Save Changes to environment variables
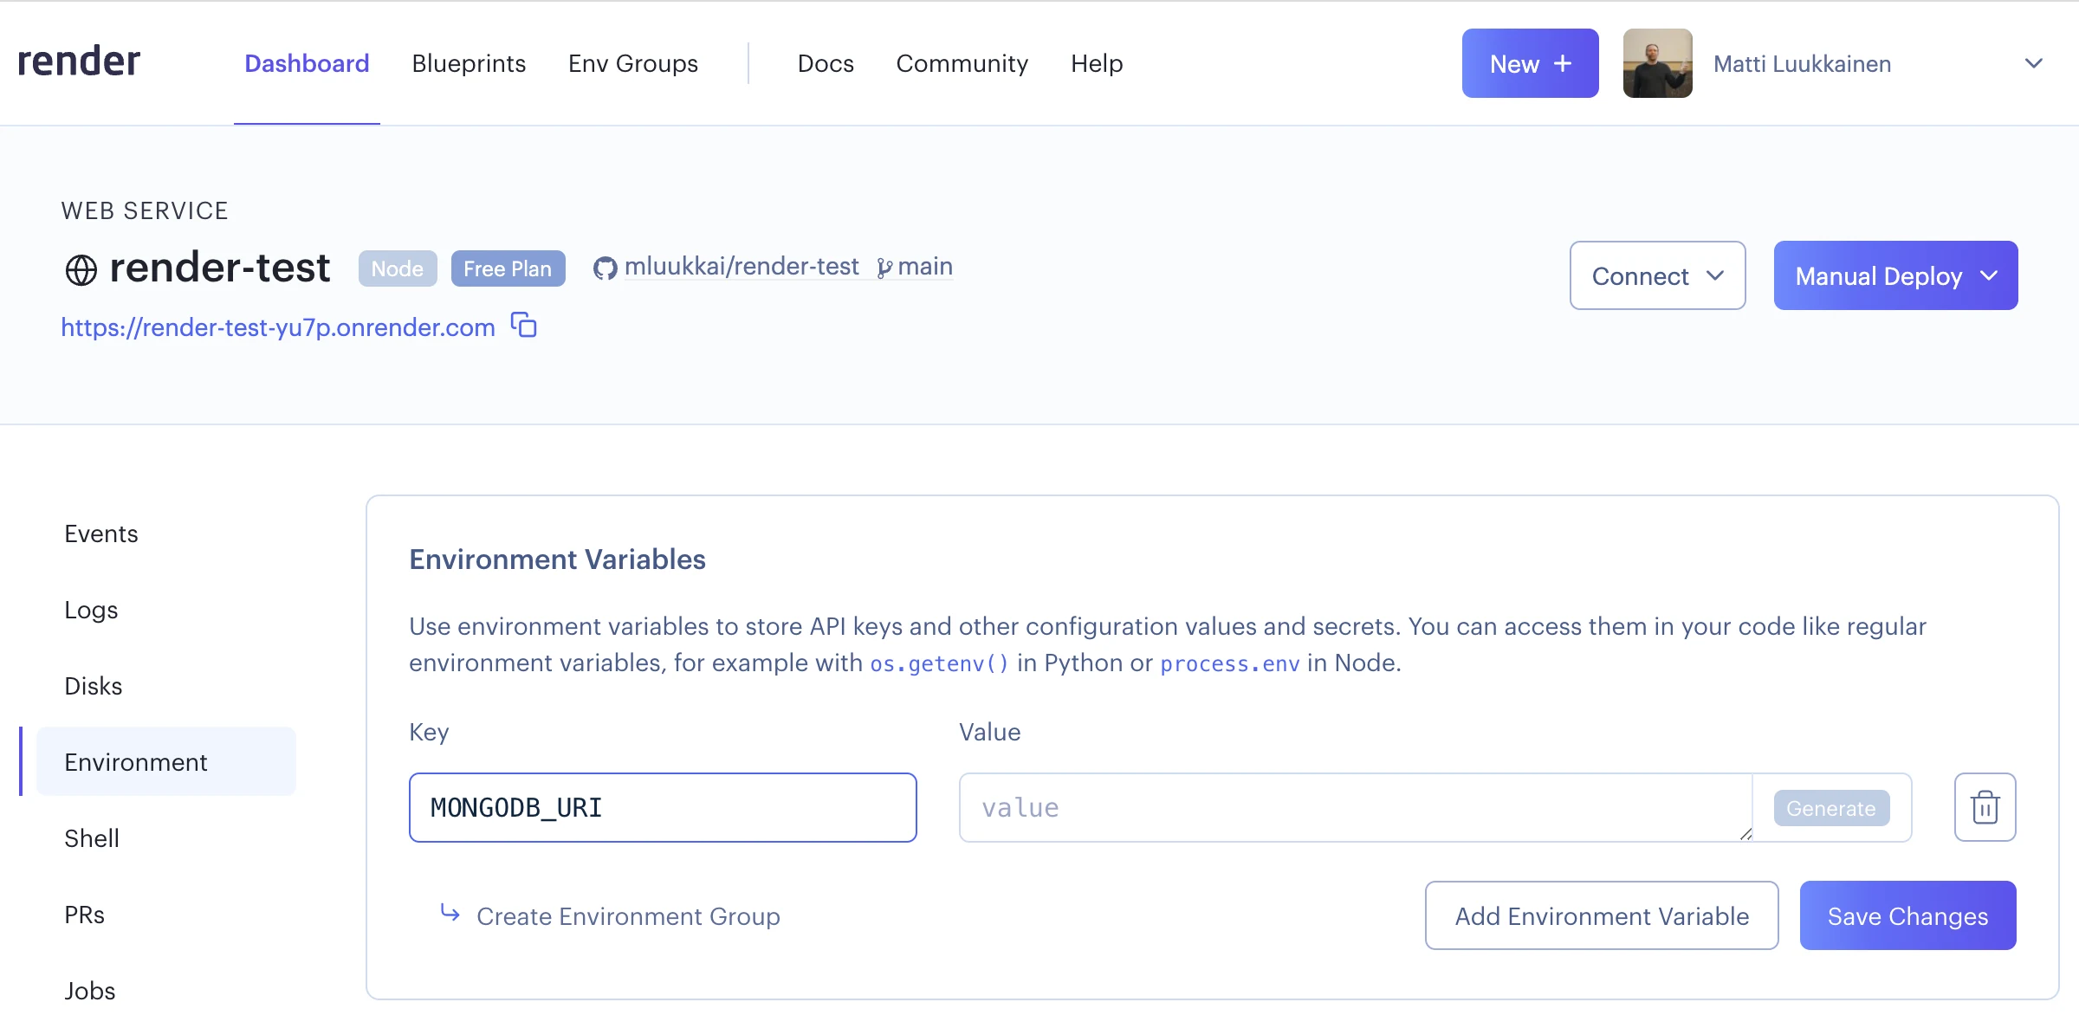Viewport: 2079px width, 1015px height. pyautogui.click(x=1907, y=915)
